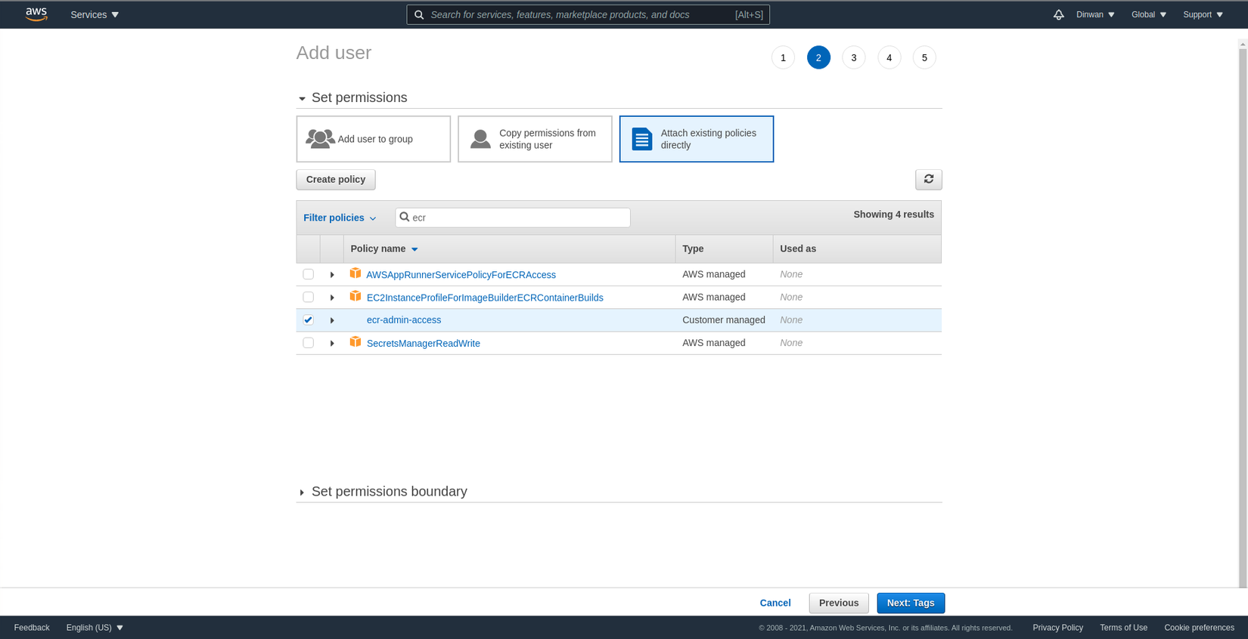Select Copy permissions from existing user
The width and height of the screenshot is (1248, 639).
[535, 139]
